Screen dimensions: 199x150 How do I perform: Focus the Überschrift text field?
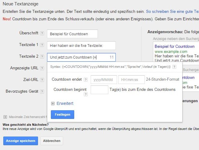[x=72, y=34]
